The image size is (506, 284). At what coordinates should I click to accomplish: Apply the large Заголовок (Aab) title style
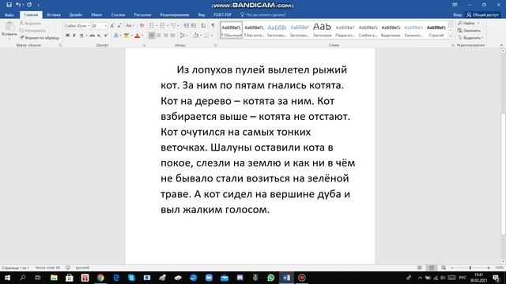pos(322,30)
